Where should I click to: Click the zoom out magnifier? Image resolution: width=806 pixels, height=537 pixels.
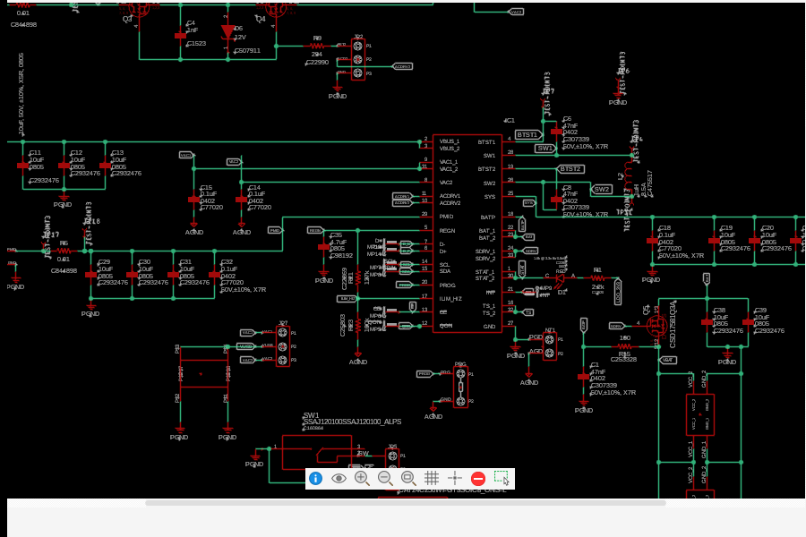tap(385, 479)
